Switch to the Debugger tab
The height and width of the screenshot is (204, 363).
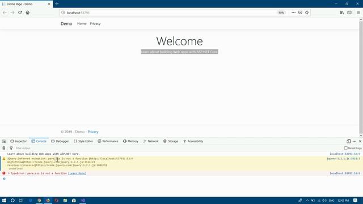point(60,141)
